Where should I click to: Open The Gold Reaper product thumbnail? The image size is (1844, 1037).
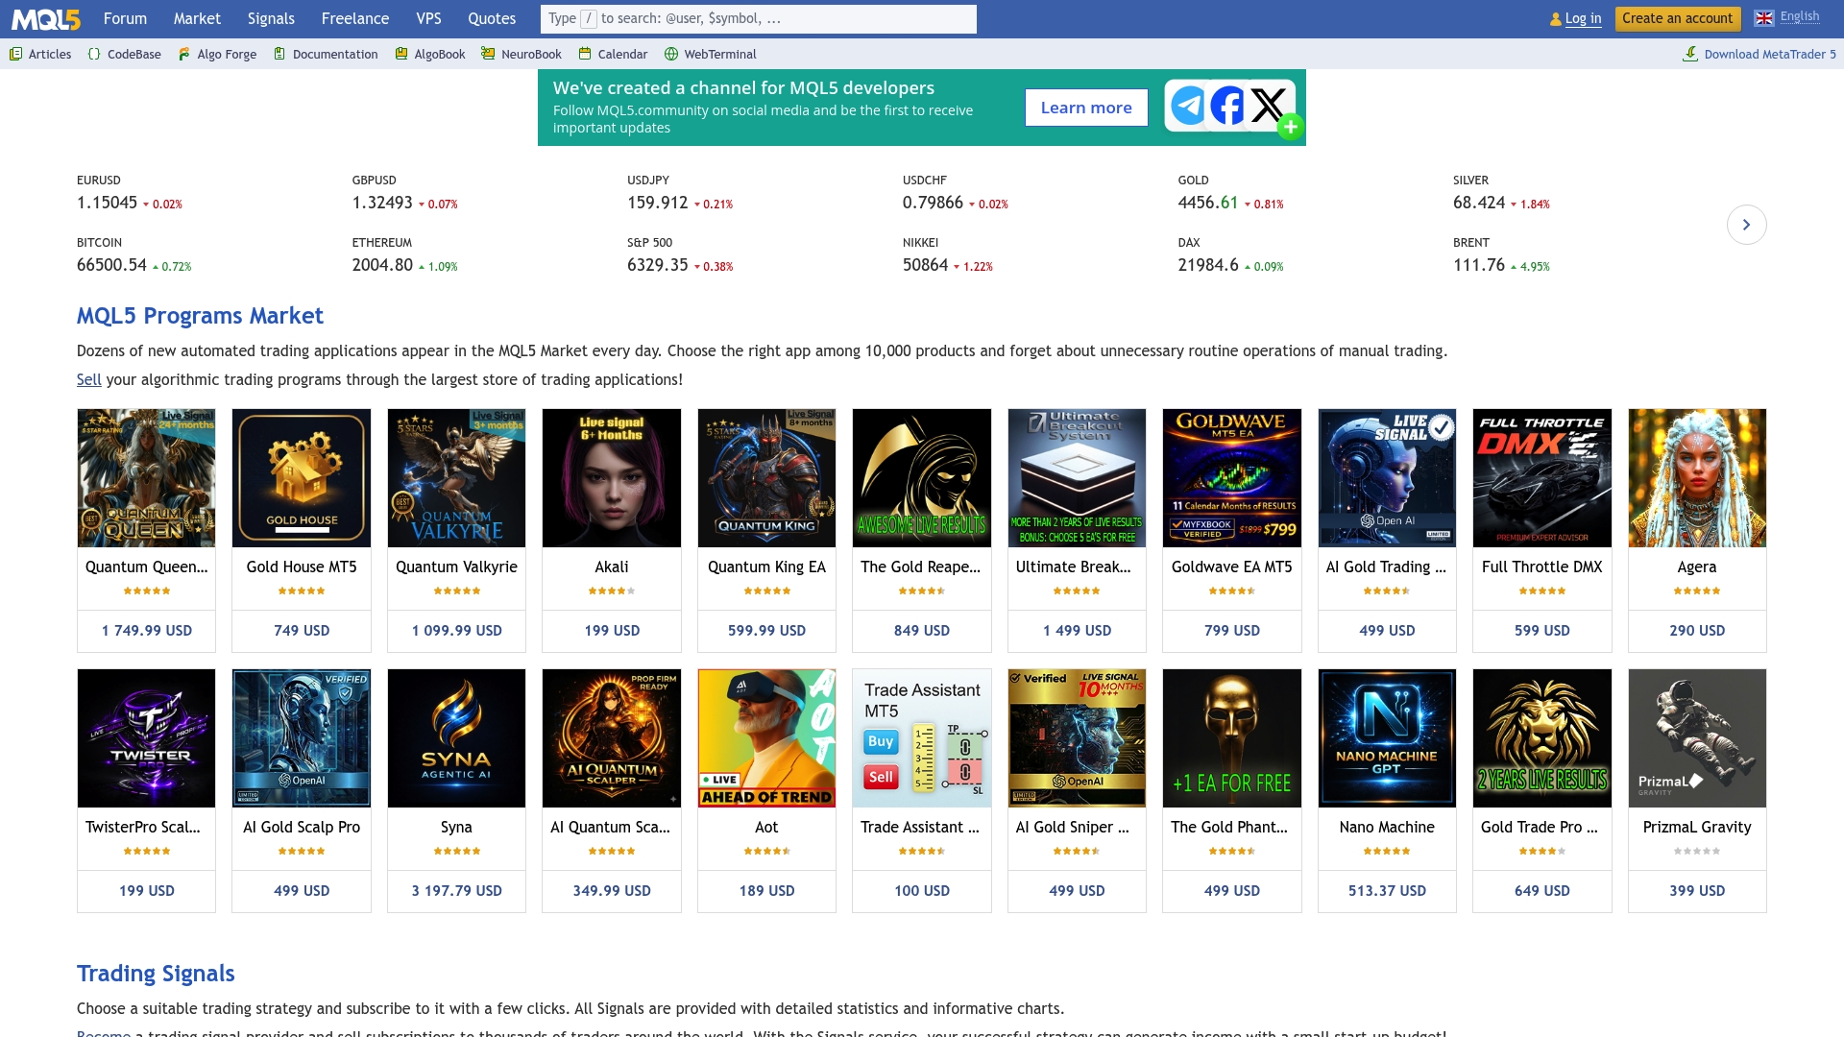pos(922,478)
